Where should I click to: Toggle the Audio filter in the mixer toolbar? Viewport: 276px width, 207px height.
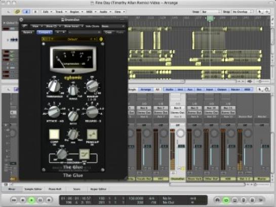click(x=170, y=90)
